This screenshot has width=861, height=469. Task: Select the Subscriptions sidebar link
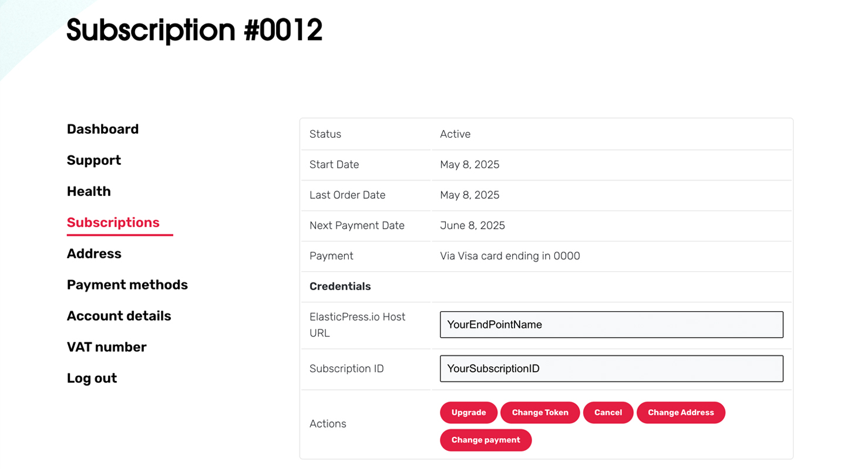[113, 222]
